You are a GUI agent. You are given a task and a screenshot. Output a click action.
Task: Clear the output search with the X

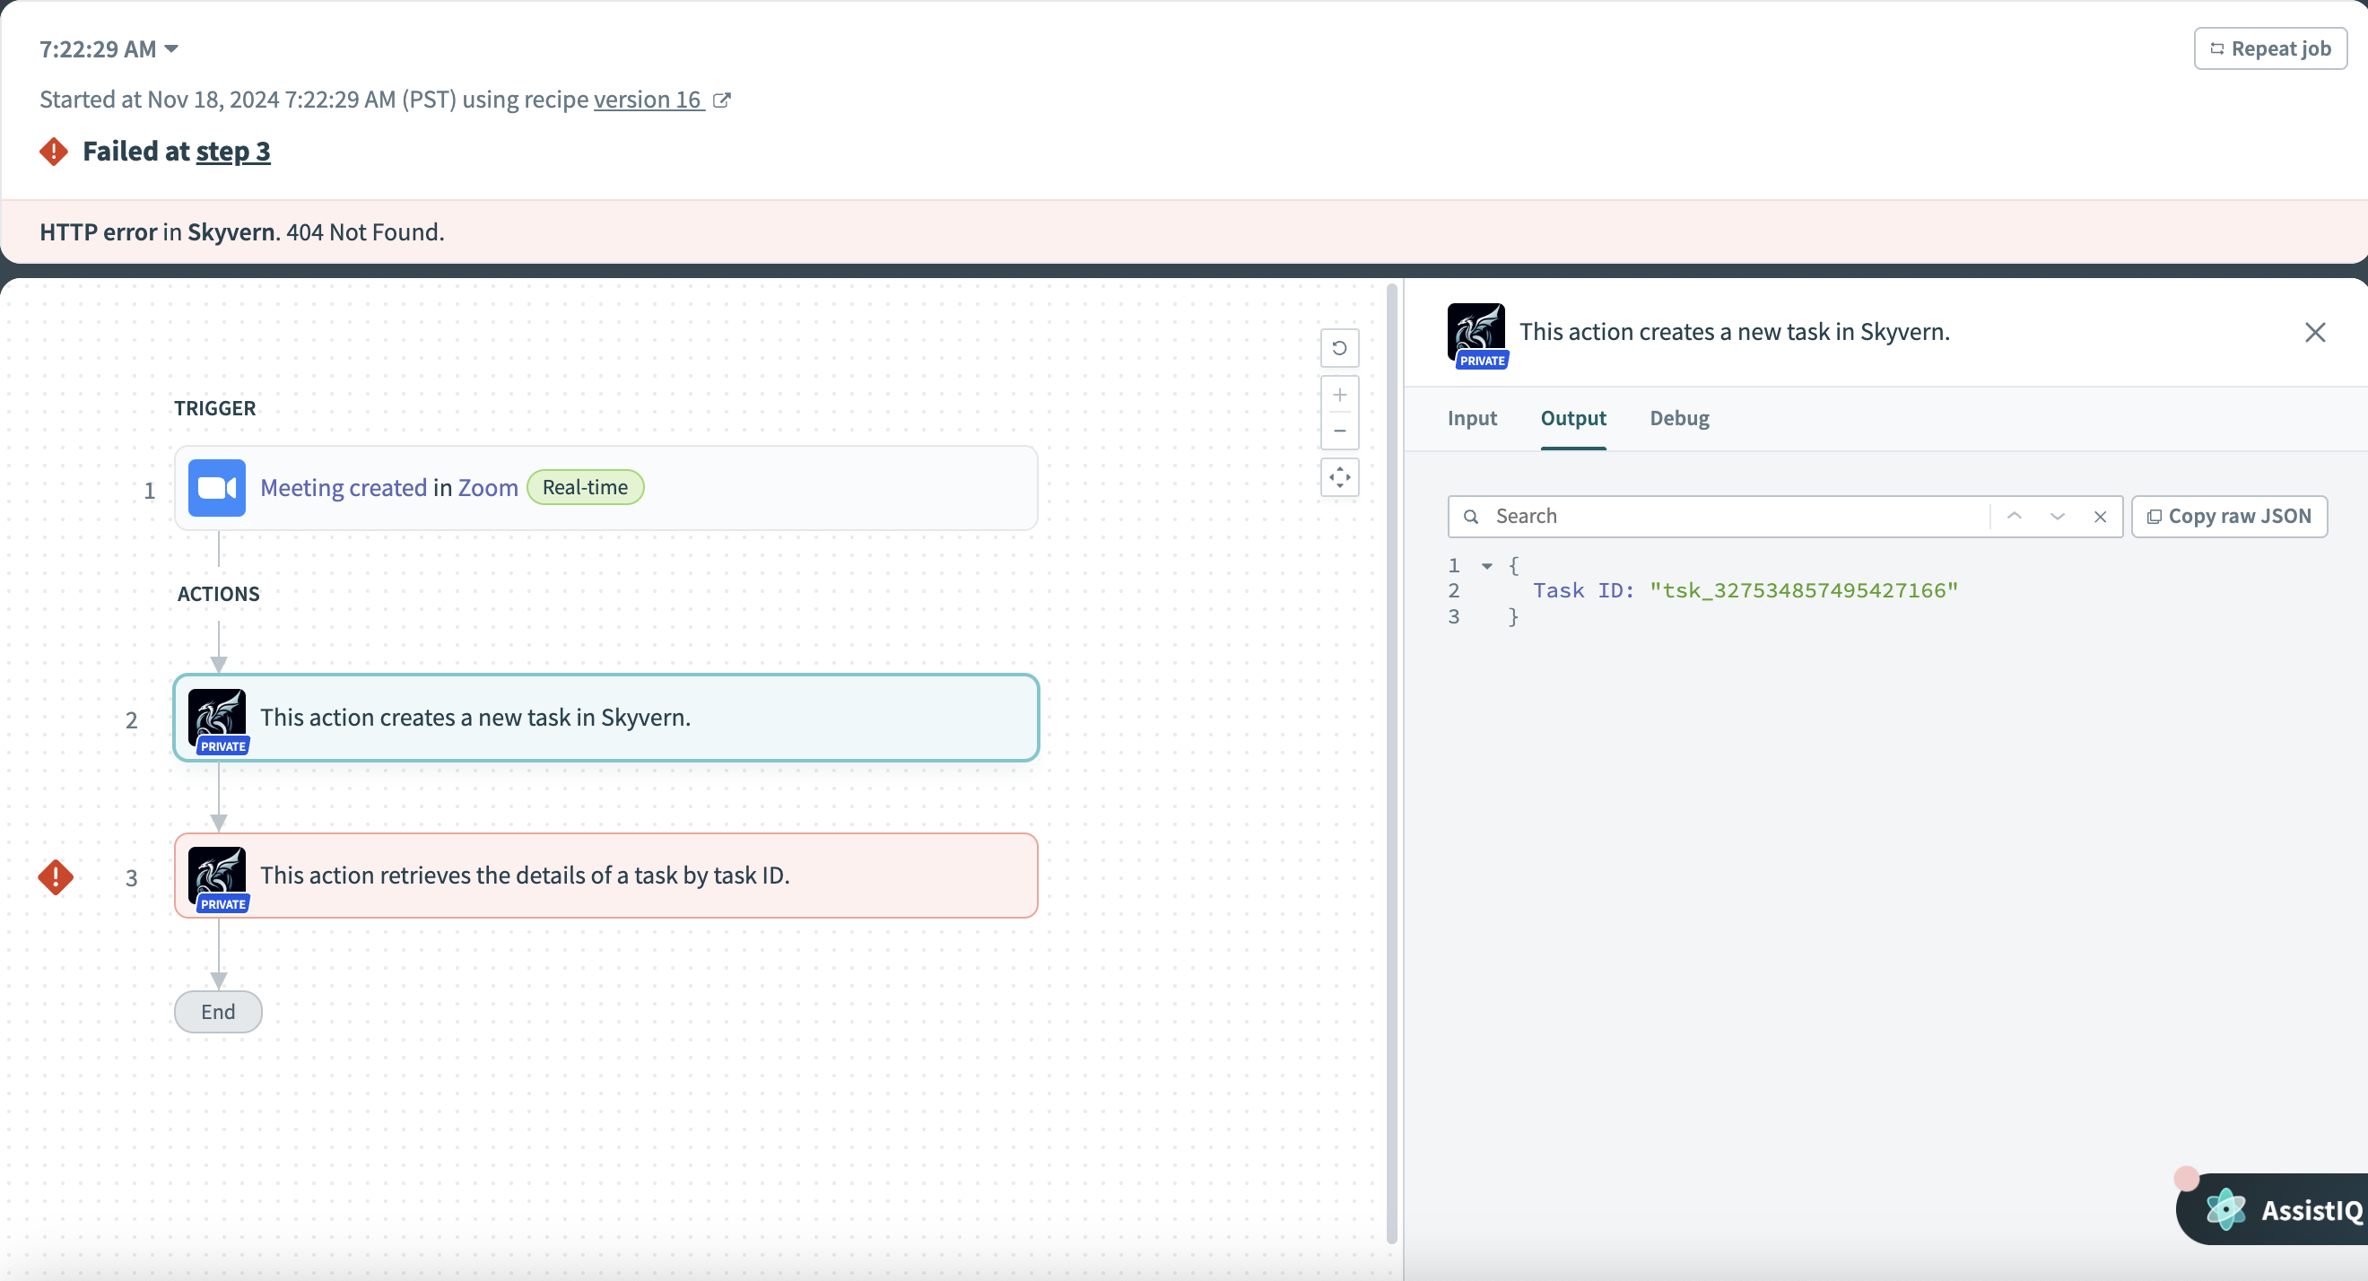point(2100,516)
